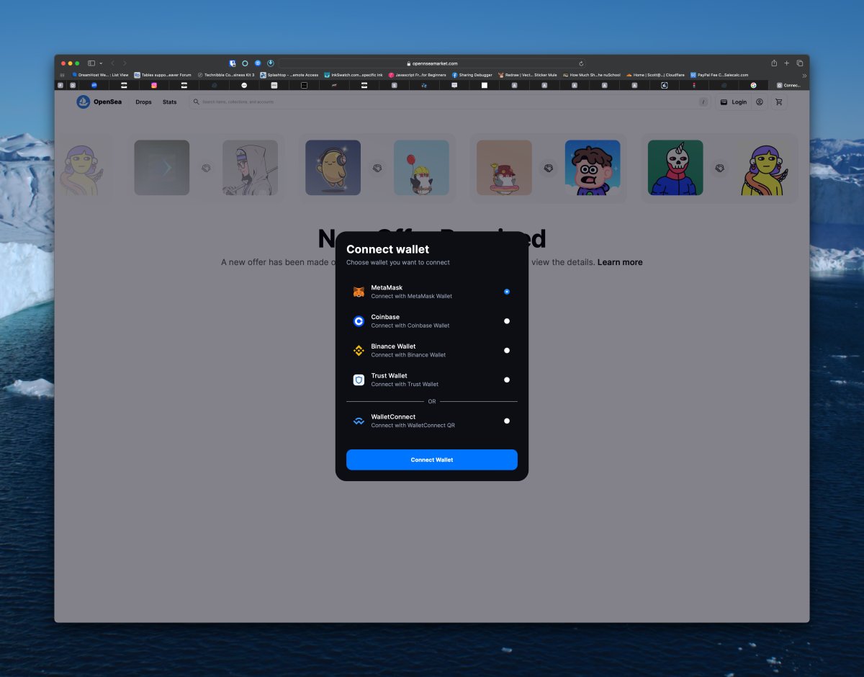Image resolution: width=864 pixels, height=677 pixels.
Task: Click the Safari address bar
Action: point(432,63)
